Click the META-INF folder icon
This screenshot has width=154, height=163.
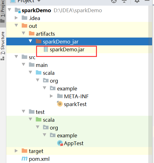pyautogui.click(x=60, y=96)
